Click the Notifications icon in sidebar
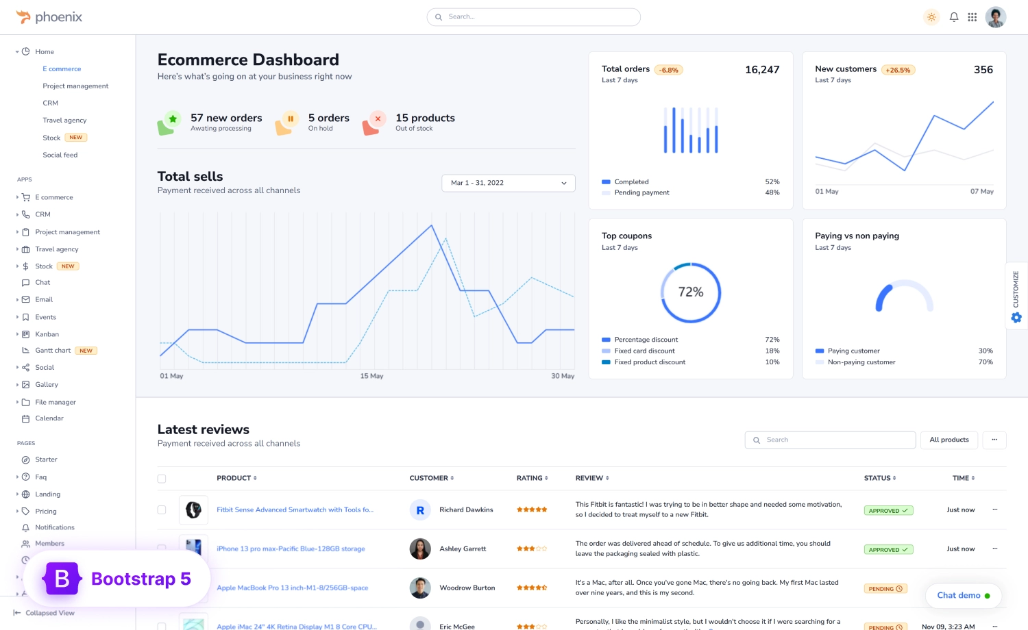 pos(25,528)
